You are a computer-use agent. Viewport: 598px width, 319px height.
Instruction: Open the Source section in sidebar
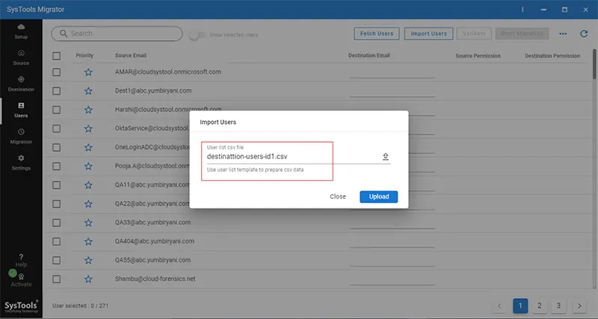point(21,58)
